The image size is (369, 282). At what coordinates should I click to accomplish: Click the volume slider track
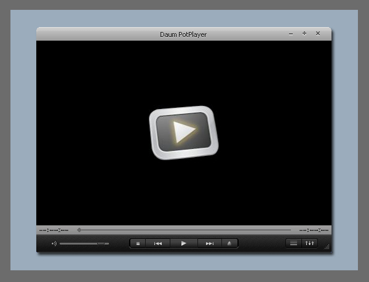(x=84, y=244)
